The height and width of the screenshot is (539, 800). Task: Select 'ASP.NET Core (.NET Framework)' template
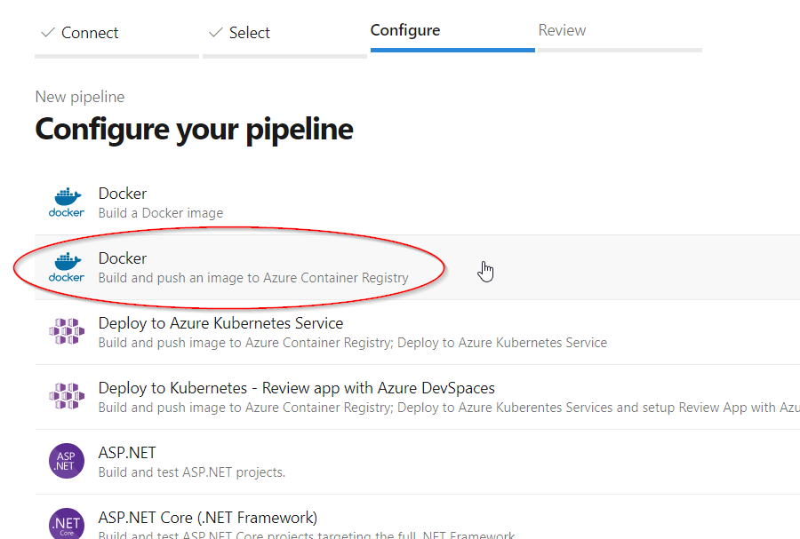coord(208,518)
